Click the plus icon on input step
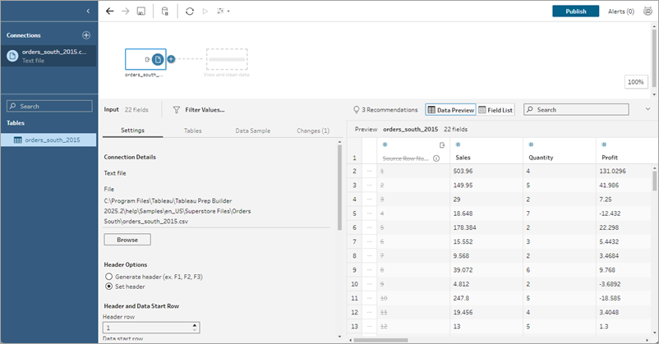The height and width of the screenshot is (344, 659). tap(171, 59)
